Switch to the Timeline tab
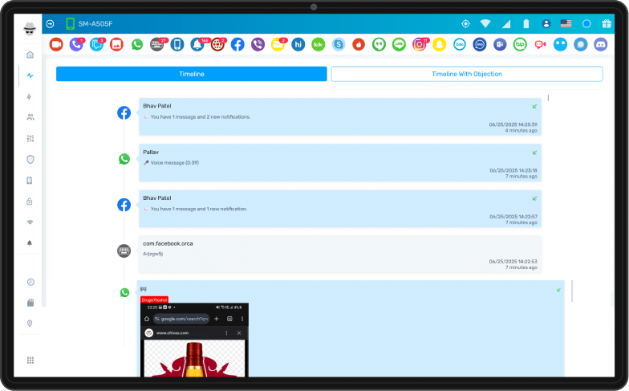Image resolution: width=629 pixels, height=391 pixels. click(191, 74)
